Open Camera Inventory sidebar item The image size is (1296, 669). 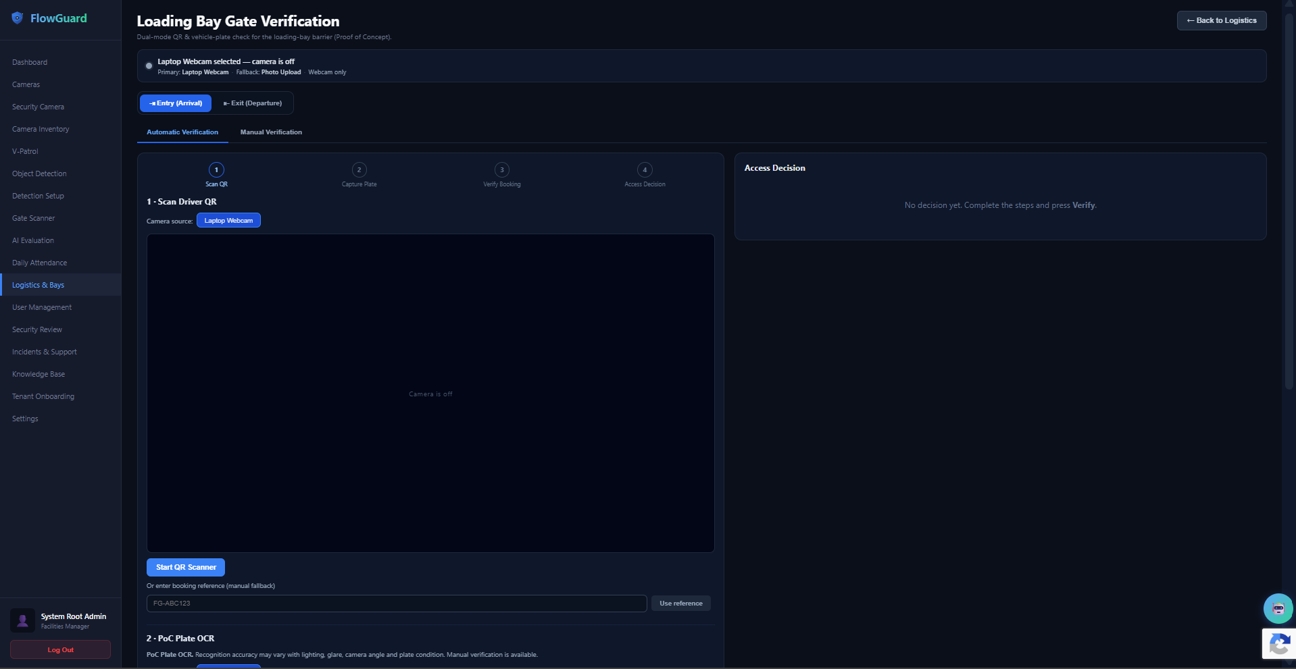pos(61,129)
